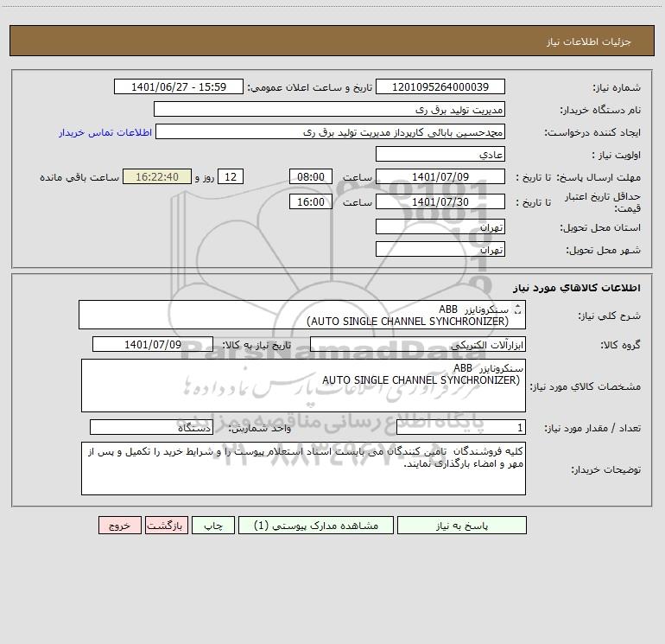Click goods group field 'ابزارآلات الکتریکی'
This screenshot has width=665, height=644.
pos(418,344)
